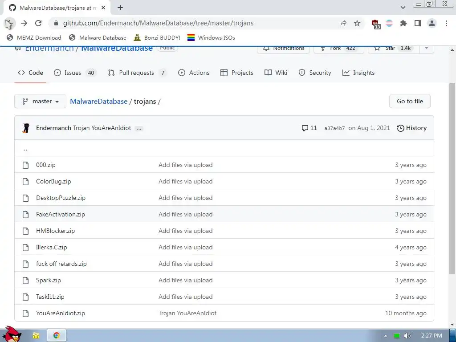456x342 pixels.
Task: Open Illerka.C.zip file
Action: point(52,247)
